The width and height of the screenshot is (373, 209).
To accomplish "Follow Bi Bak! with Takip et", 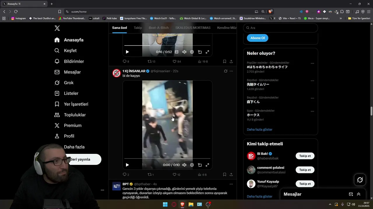I will (305, 156).
